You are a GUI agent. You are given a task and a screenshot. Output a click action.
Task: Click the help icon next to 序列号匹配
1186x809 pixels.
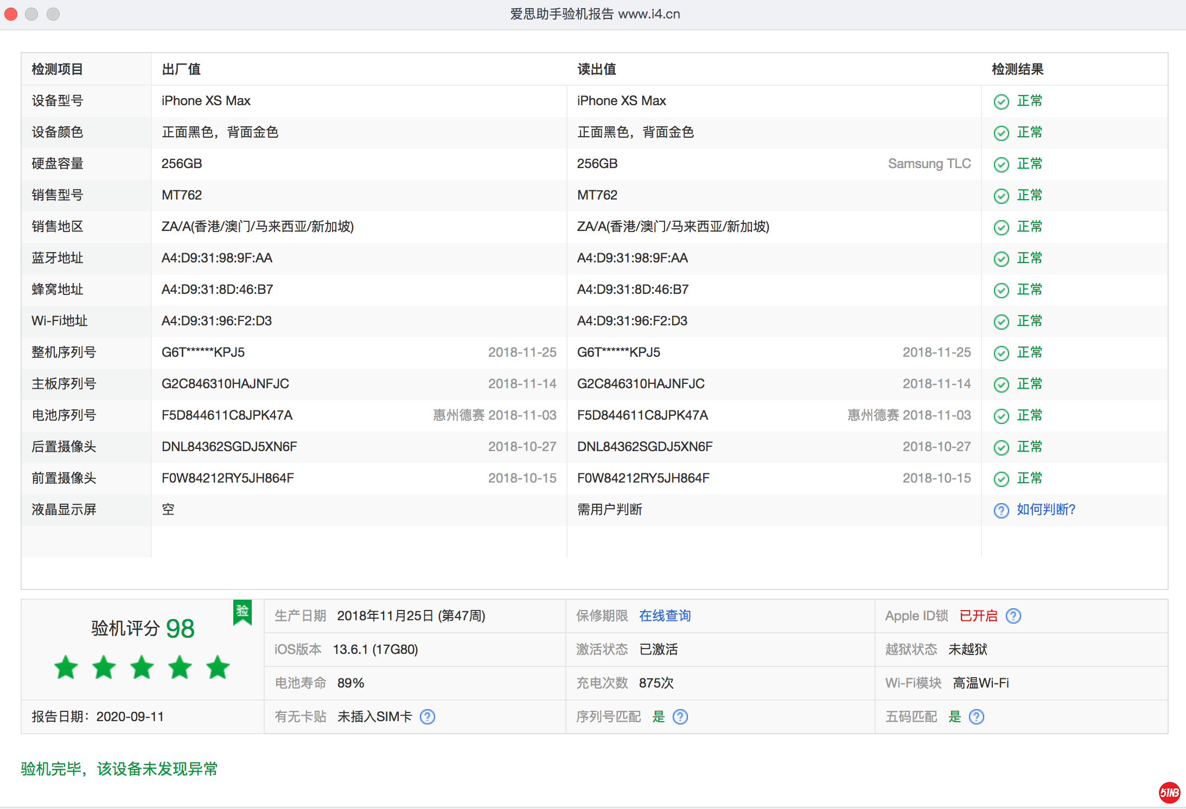[680, 717]
